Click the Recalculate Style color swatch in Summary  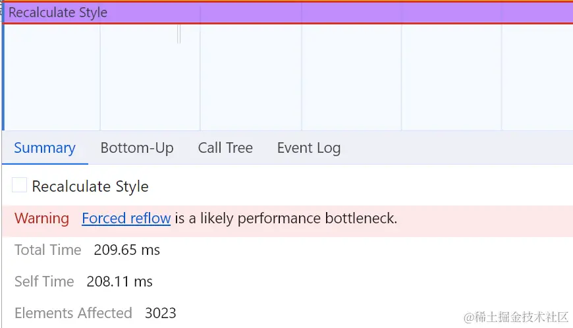point(20,186)
